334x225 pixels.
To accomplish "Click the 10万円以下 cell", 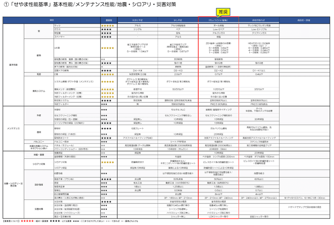I will pos(218,89).
